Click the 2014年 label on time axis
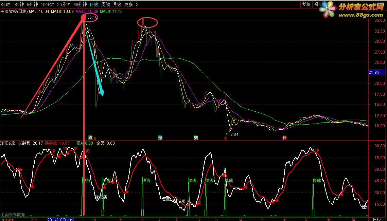 click(8, 219)
